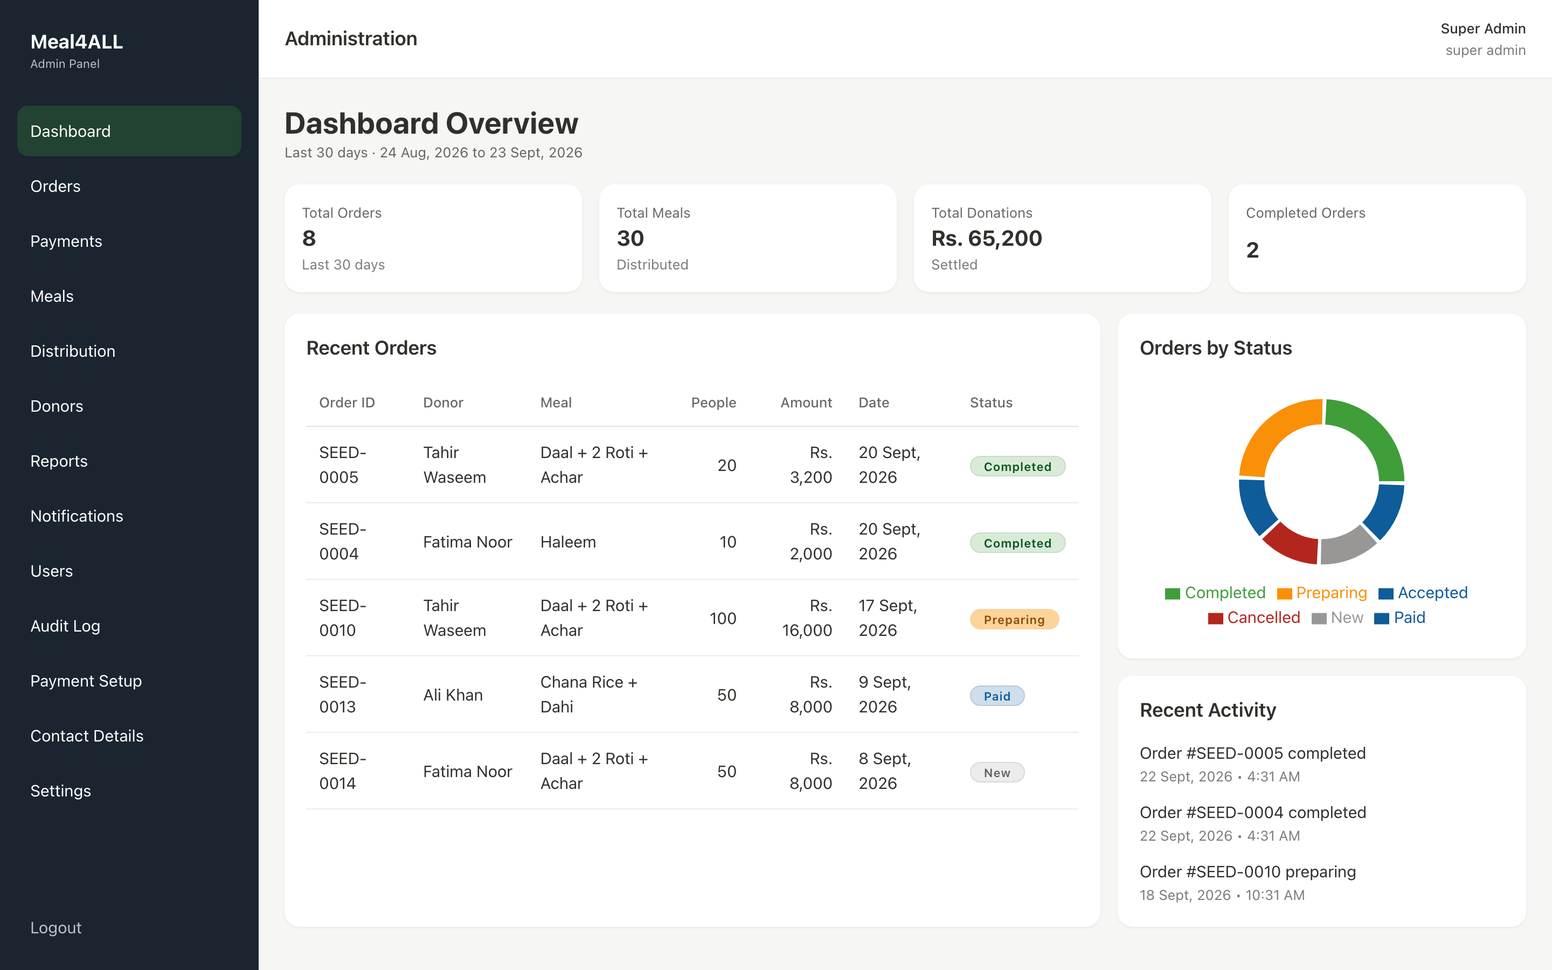The height and width of the screenshot is (970, 1552).
Task: Click the New status badge for SEED-0014
Action: 996,772
